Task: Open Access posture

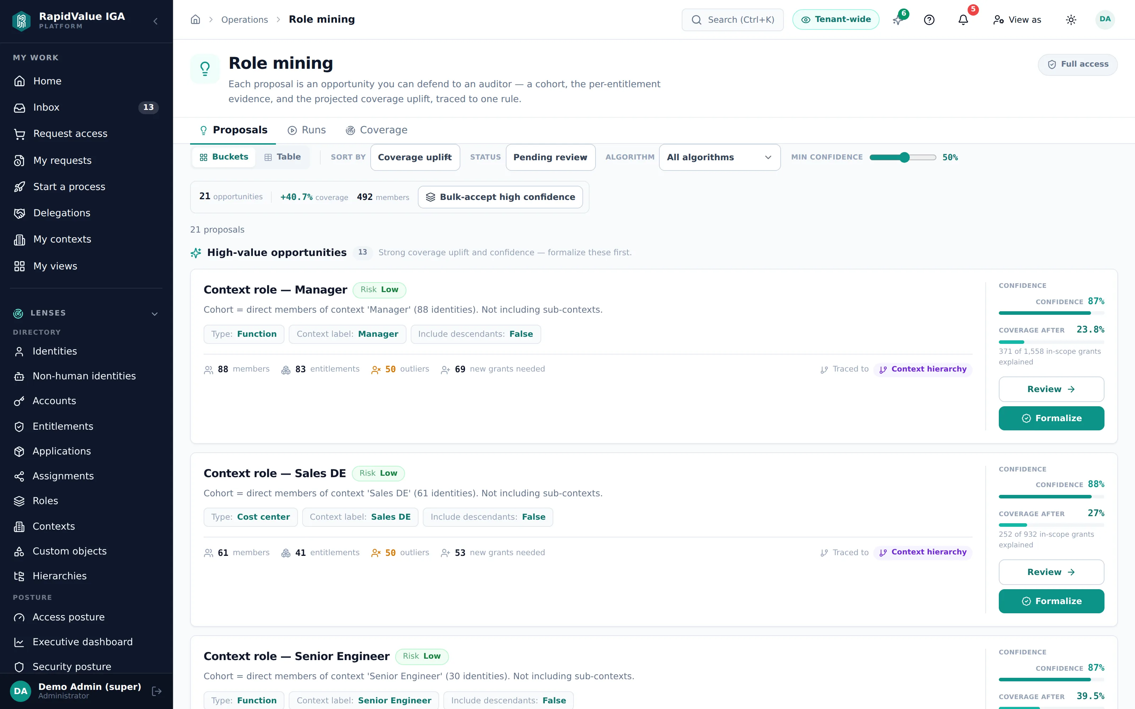Action: click(x=86, y=617)
